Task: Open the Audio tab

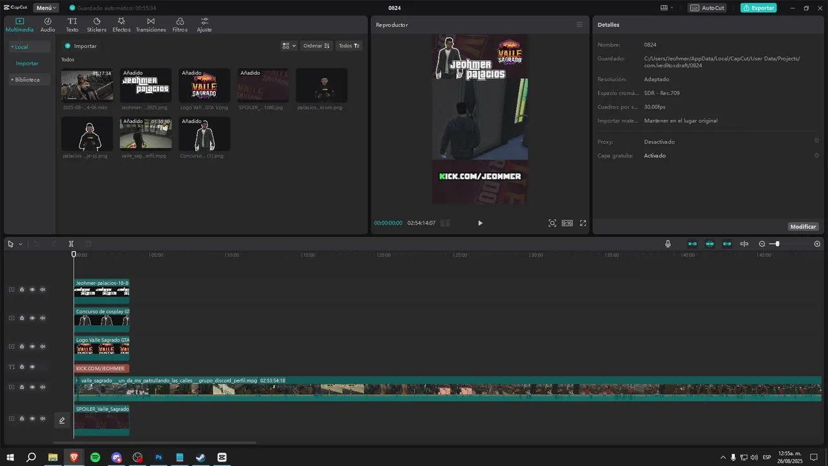Action: 48,25
